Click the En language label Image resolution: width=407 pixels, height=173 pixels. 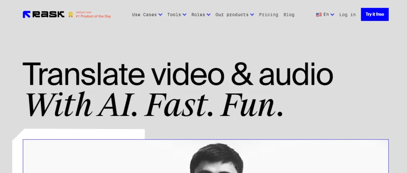pyautogui.click(x=326, y=15)
